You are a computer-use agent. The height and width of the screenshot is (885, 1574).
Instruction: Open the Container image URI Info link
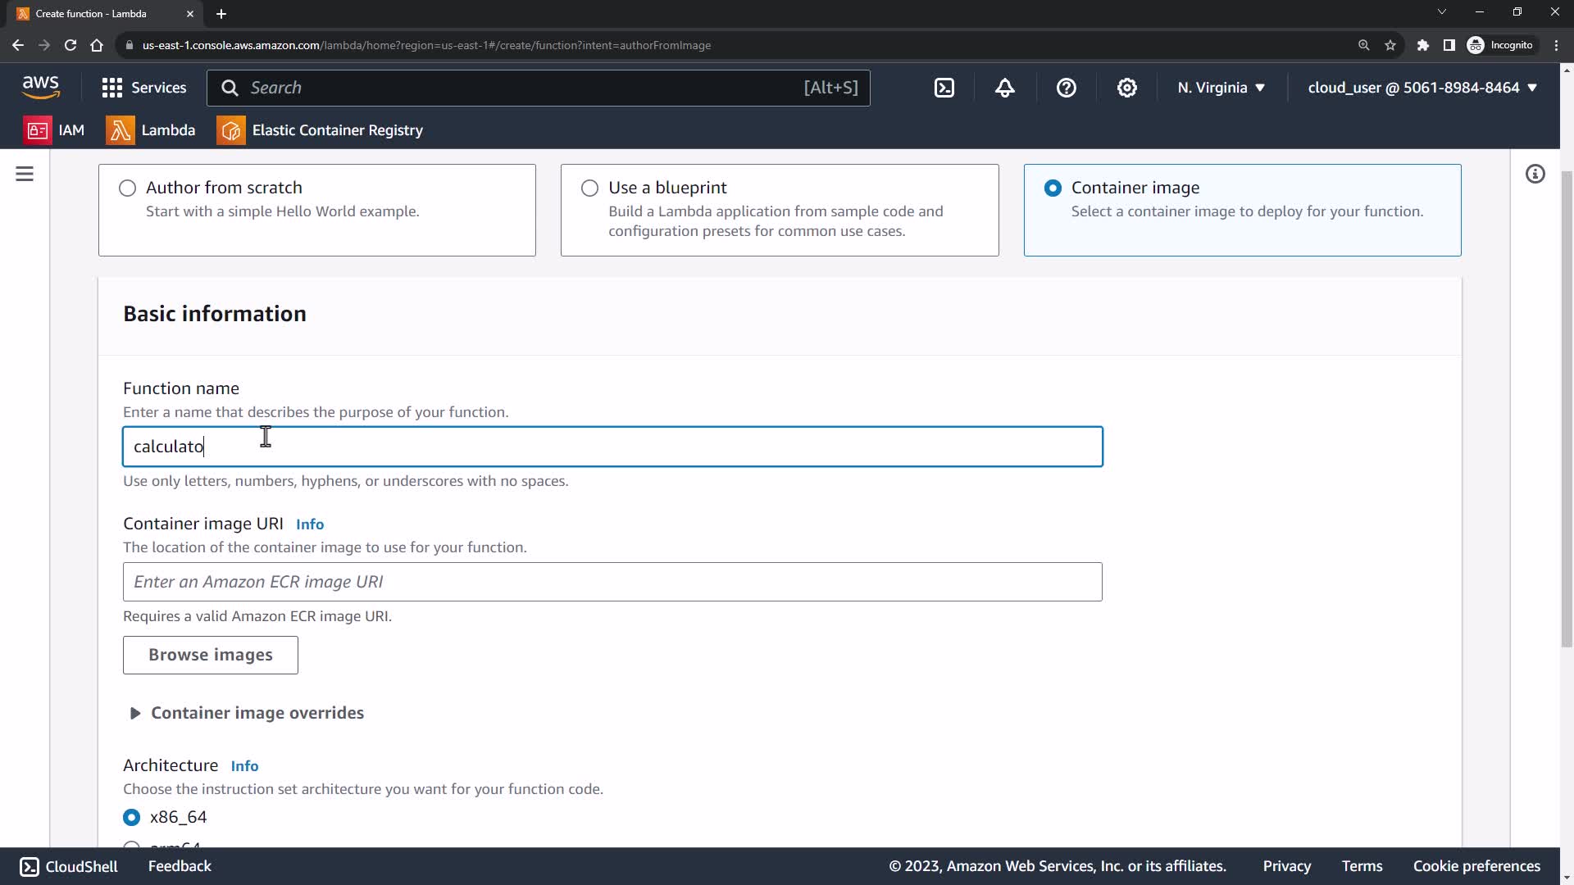pyautogui.click(x=309, y=524)
